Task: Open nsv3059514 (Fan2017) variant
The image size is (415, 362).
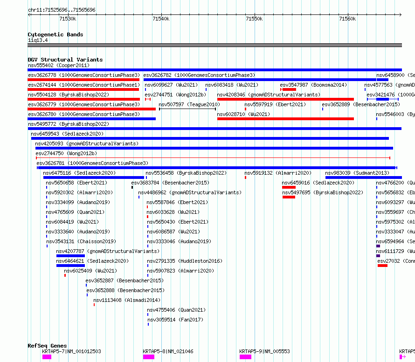Action: tap(175, 320)
